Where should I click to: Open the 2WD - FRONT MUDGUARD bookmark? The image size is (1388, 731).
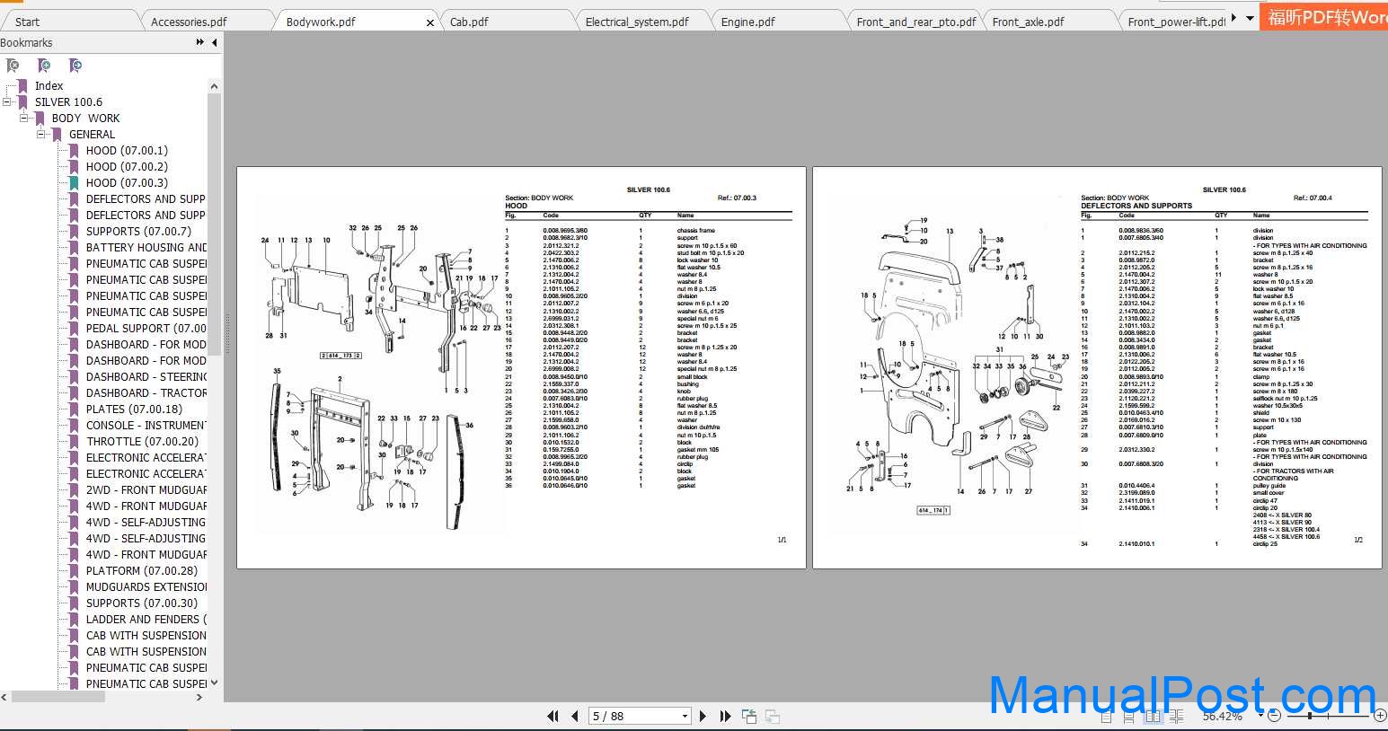146,490
